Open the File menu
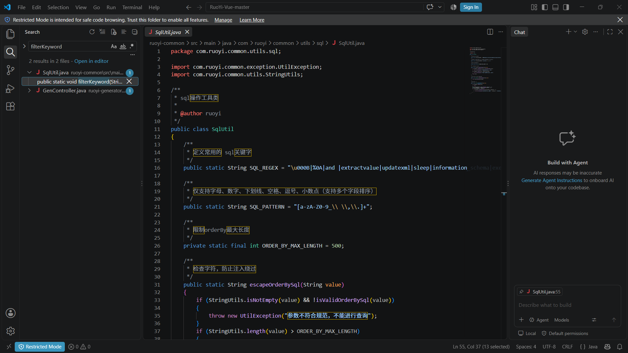Image resolution: width=628 pixels, height=353 pixels. (22, 7)
